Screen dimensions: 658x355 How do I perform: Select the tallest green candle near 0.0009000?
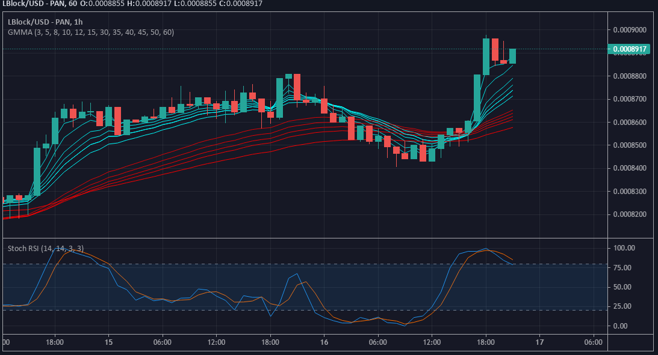point(486,56)
